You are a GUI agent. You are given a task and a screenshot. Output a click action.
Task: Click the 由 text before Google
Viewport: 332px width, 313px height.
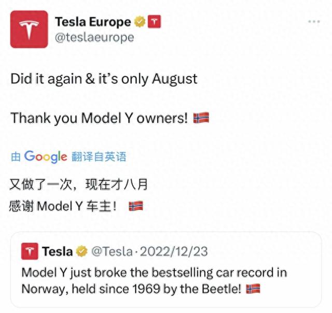click(16, 156)
